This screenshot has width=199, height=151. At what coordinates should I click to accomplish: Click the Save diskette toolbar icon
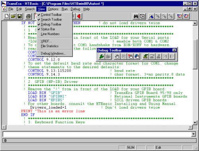[20, 16]
